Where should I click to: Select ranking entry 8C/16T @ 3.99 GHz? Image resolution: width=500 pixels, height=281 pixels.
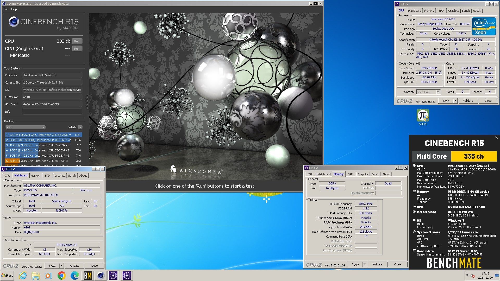(x=43, y=140)
